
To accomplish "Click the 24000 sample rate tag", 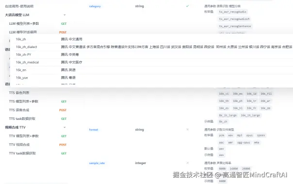I will tap(246, 168).
